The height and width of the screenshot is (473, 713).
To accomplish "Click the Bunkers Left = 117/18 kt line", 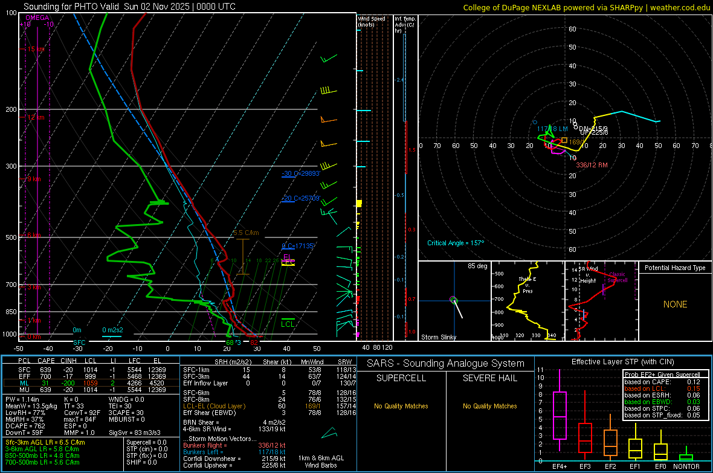I will tap(234, 452).
